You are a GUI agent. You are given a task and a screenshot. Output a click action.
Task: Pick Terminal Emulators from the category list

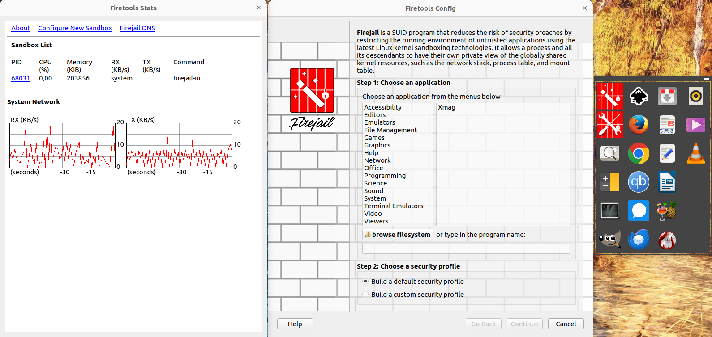click(x=393, y=206)
